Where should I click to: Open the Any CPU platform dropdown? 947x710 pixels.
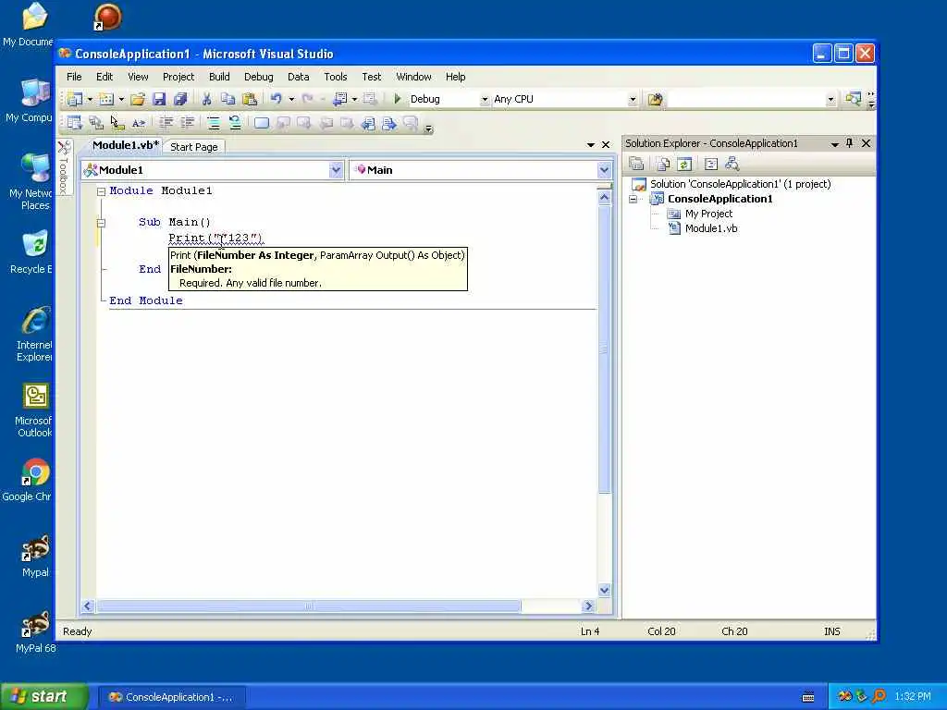pyautogui.click(x=633, y=99)
